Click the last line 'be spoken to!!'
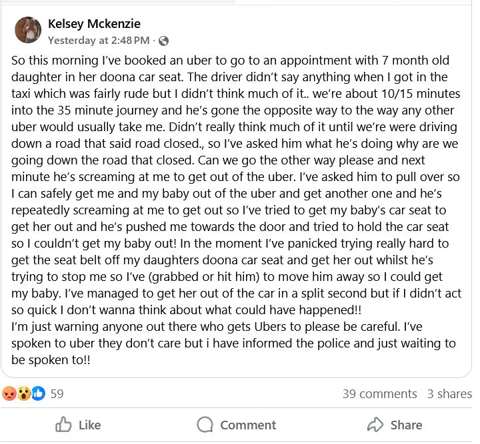Image resolution: width=480 pixels, height=444 pixels. pos(51,360)
